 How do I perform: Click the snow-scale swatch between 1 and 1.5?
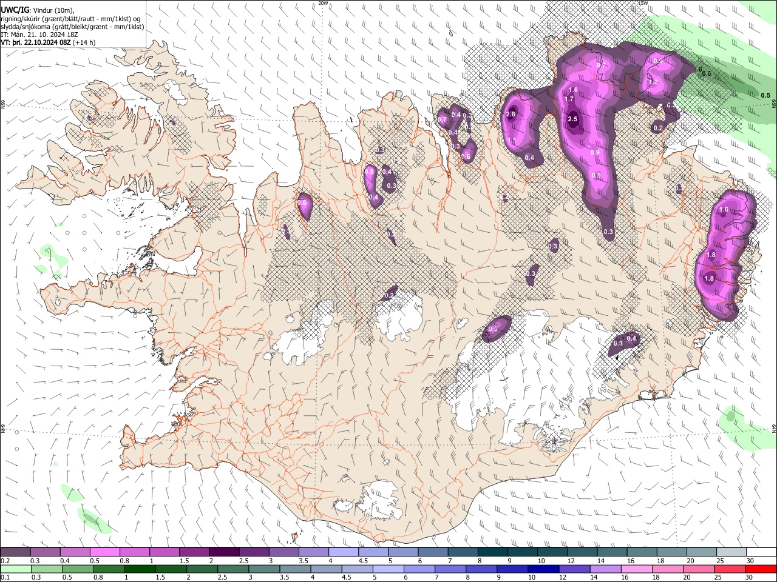pyautogui.click(x=165, y=552)
